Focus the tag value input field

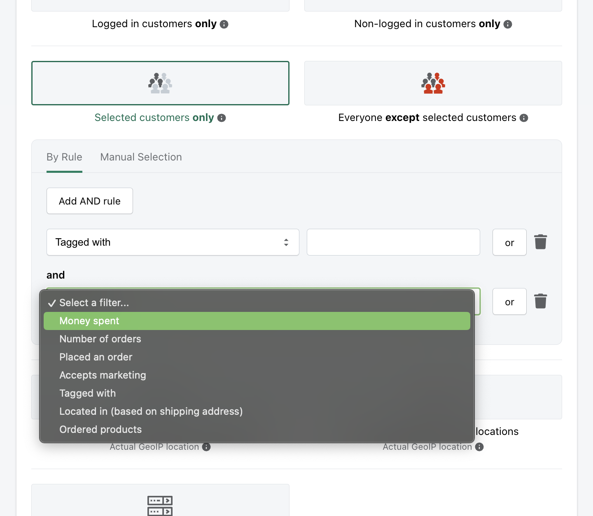[x=393, y=242]
